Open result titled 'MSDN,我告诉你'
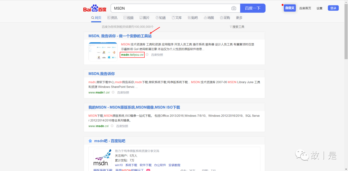This screenshot has width=348, height=171. coord(101,74)
